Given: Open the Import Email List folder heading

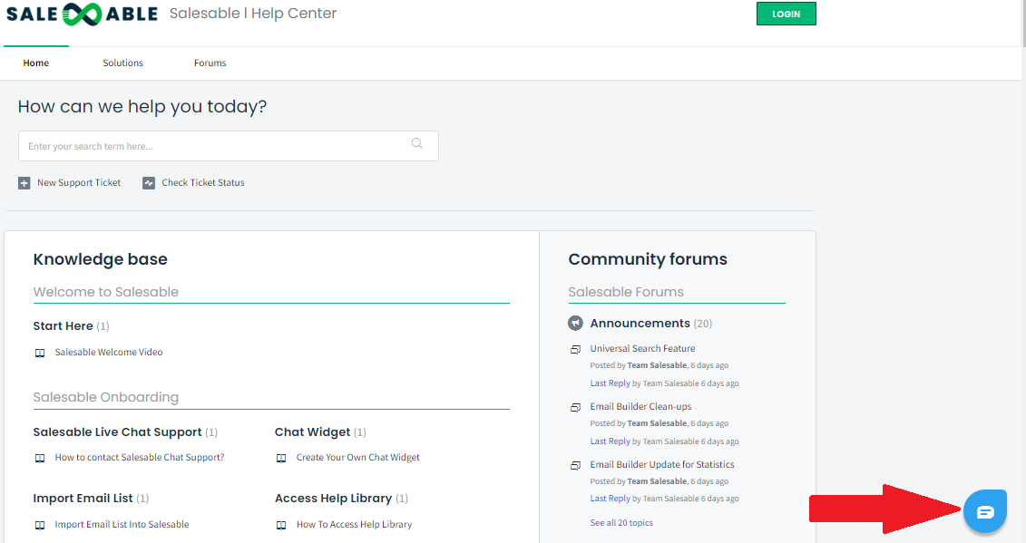Looking at the screenshot, I should pyautogui.click(x=83, y=498).
